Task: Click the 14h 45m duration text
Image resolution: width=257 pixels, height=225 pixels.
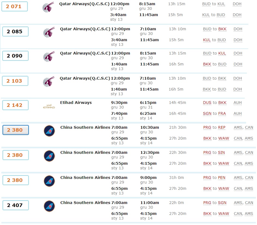Action: [178, 103]
